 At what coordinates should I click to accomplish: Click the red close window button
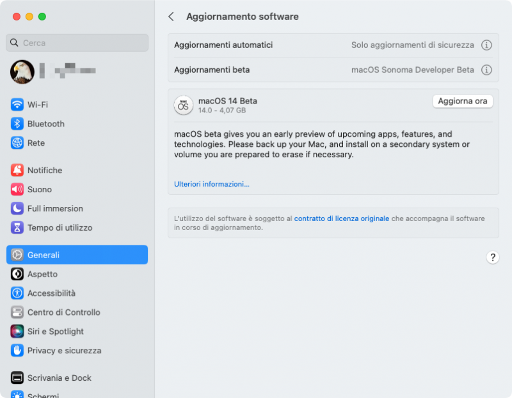tap(17, 17)
